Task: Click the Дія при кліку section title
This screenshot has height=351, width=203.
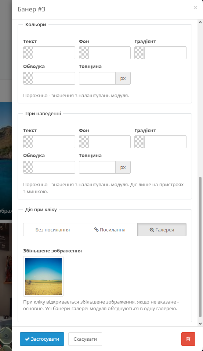Action: click(41, 210)
